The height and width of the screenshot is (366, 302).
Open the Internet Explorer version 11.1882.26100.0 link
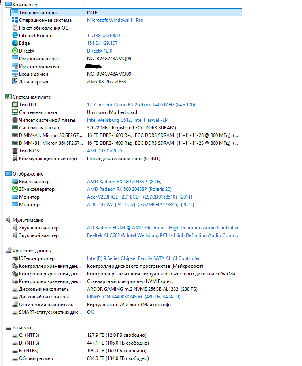[x=104, y=36]
